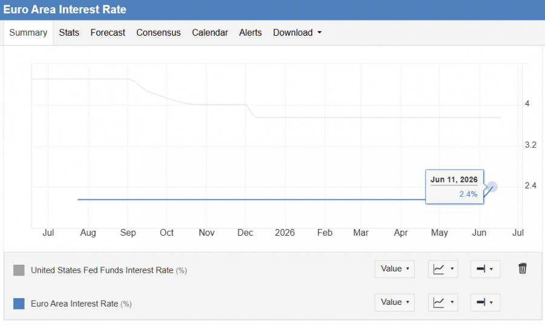Open chart type dropdown for Fed Funds row

[x=443, y=269]
